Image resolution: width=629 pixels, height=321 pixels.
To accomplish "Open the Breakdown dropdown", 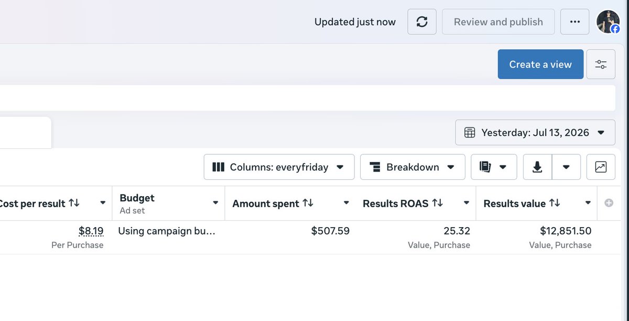I will [x=413, y=167].
